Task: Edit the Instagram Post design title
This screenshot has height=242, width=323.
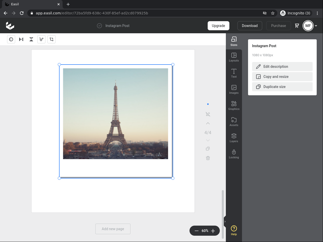Action: point(117,26)
